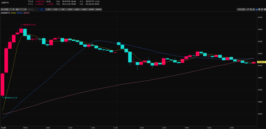
Task: Switch to the 2日 range tab
Action: [49, 9]
